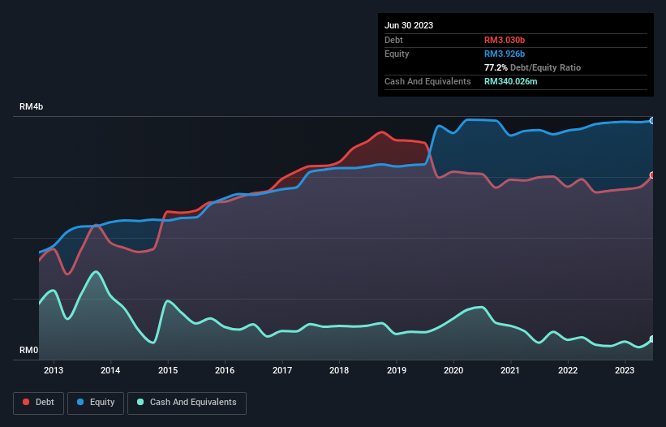The width and height of the screenshot is (666, 427).
Task: Click the 2021 x-axis label
Action: click(510, 370)
